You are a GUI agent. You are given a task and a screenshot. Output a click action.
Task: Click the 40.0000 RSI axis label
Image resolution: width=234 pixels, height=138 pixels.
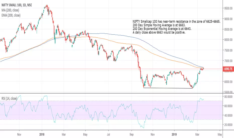pos(228,115)
